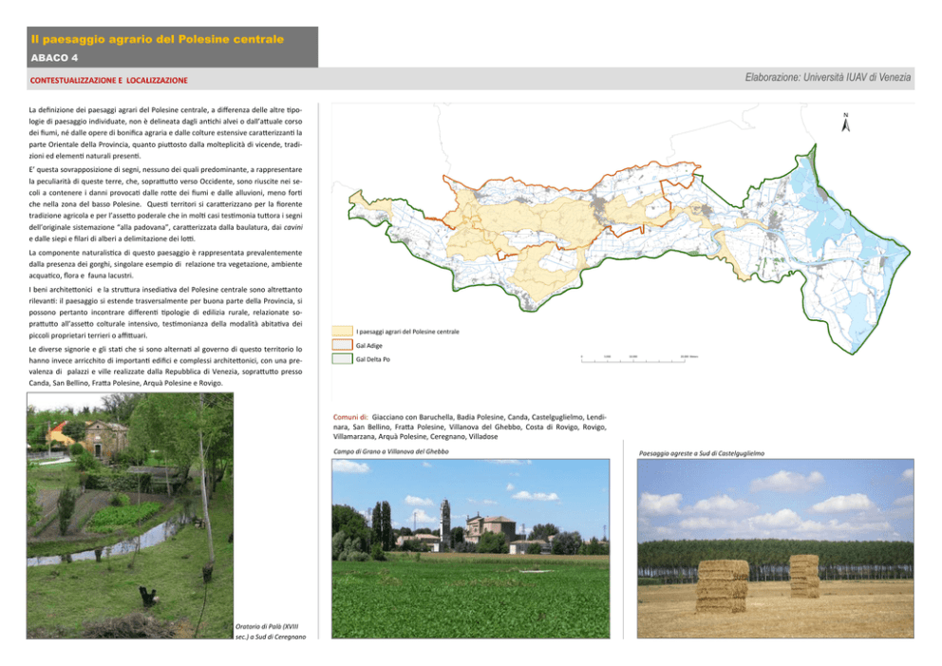The height and width of the screenshot is (666, 942).
Task: Click the green Gal Delta Po legend swatch
Action: coord(342,359)
